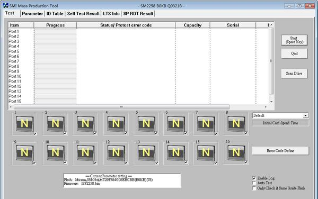The image size is (318, 199).
Task: Click the horizontal scrollbar thumb of port list
Action: tap(121, 107)
